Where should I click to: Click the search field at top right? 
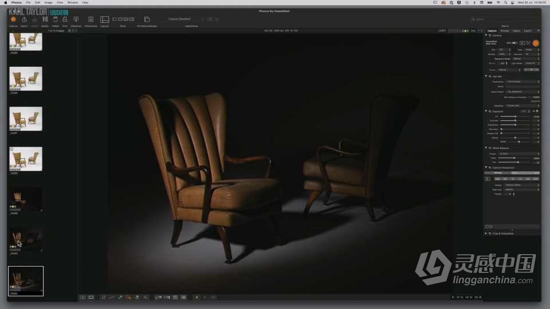click(x=505, y=19)
